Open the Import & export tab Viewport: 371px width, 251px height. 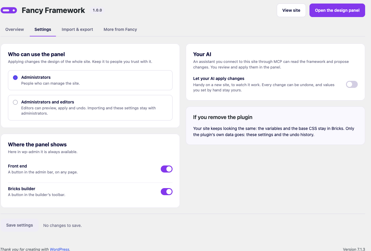point(77,29)
